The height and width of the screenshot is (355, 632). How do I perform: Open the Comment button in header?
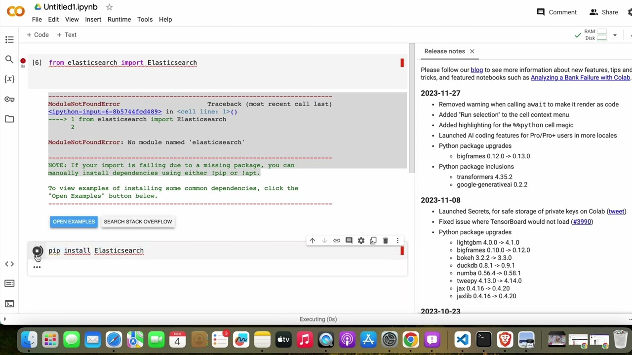coord(556,12)
